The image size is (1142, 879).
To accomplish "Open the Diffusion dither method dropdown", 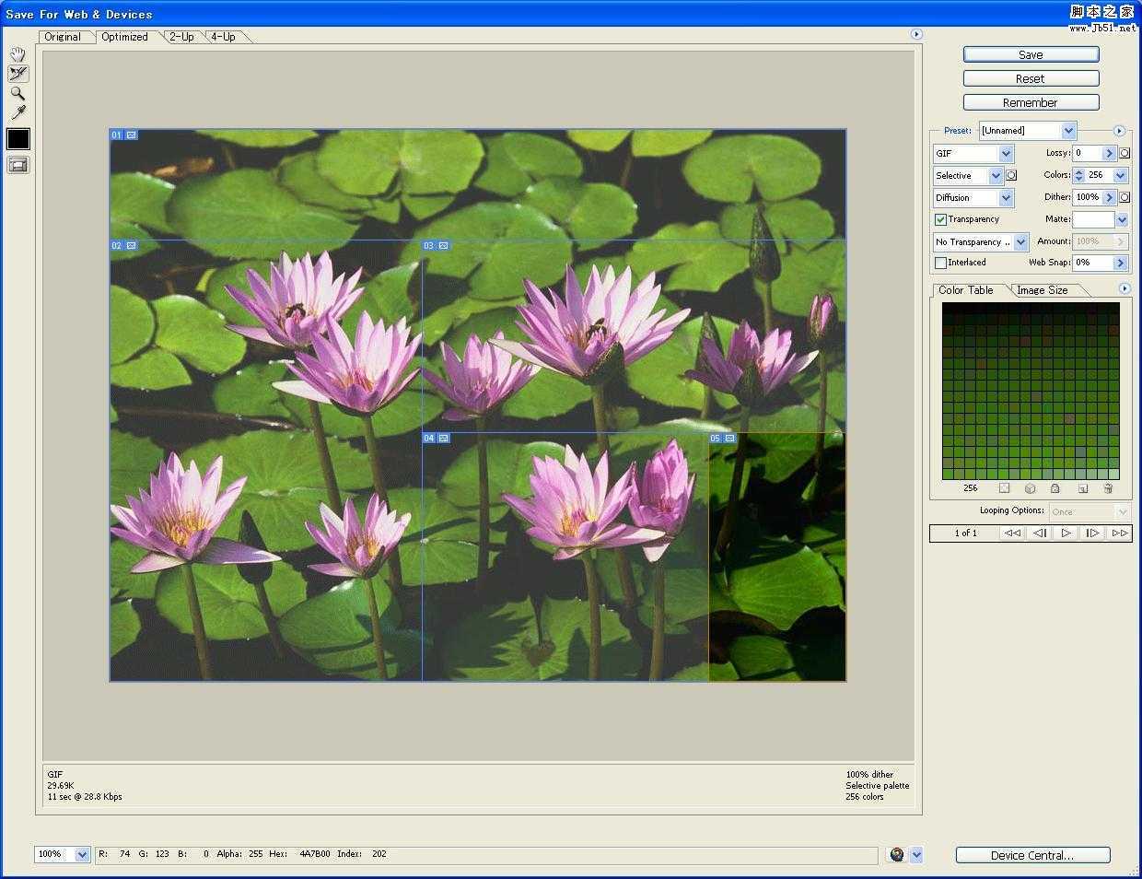I will click(x=1006, y=197).
